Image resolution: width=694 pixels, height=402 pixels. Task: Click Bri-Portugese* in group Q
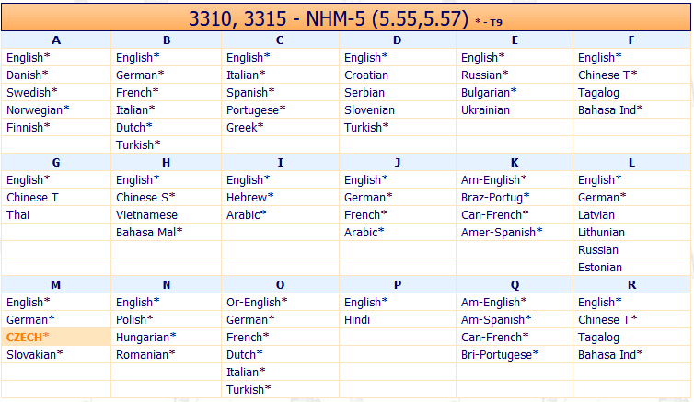point(500,355)
